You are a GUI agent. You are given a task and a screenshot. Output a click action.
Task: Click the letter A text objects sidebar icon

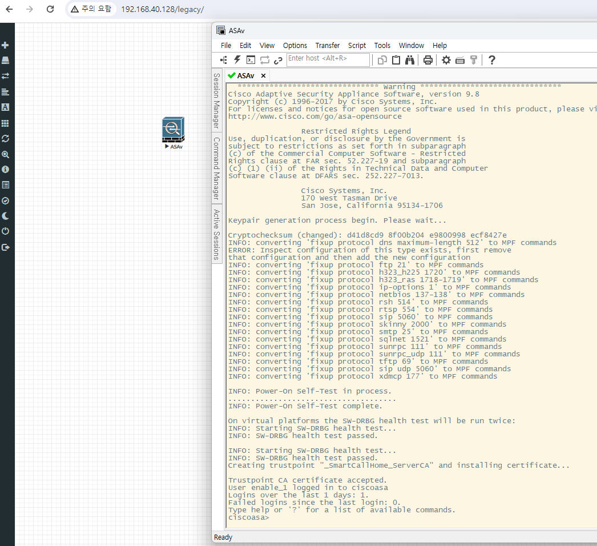coord(5,107)
